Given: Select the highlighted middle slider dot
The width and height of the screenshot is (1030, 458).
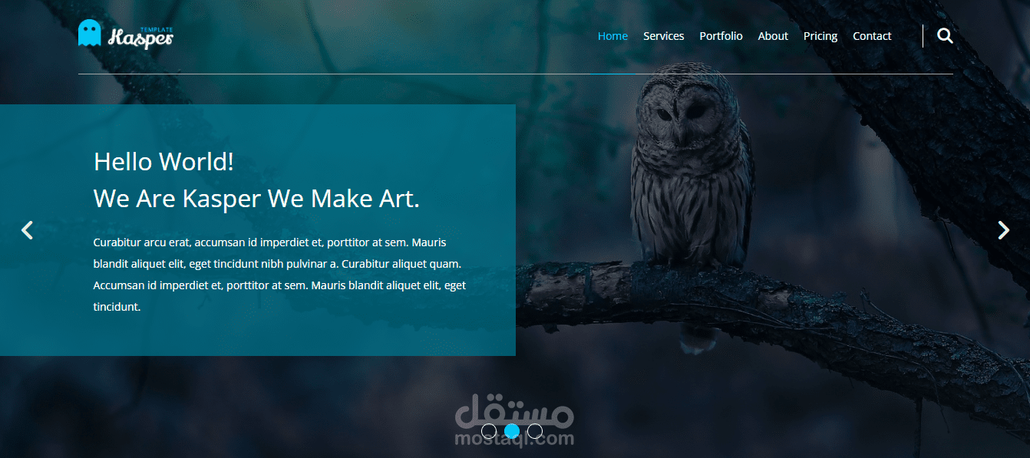Looking at the screenshot, I should click(512, 431).
